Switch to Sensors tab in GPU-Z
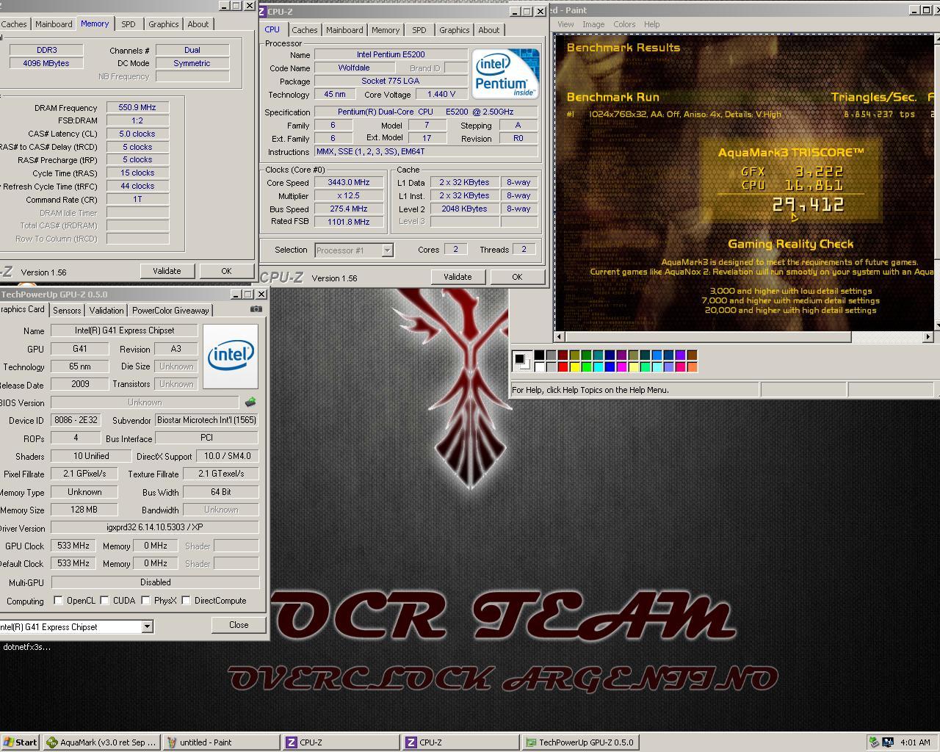940x752 pixels. coord(67,311)
